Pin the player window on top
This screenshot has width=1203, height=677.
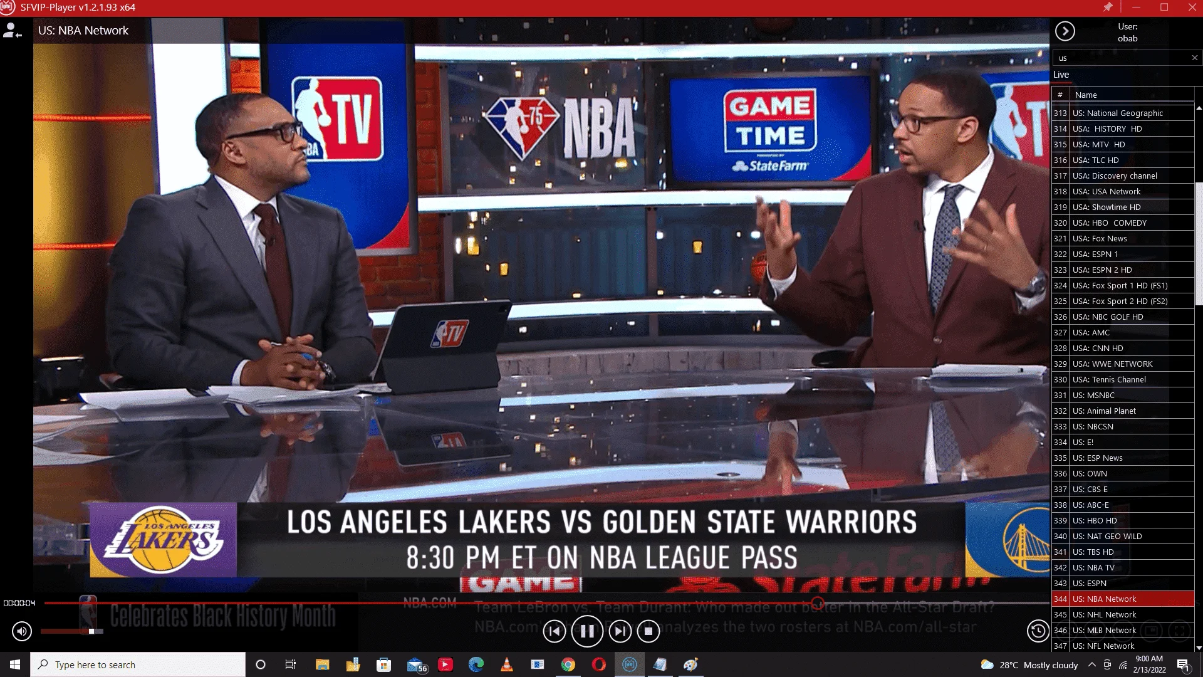click(1108, 7)
